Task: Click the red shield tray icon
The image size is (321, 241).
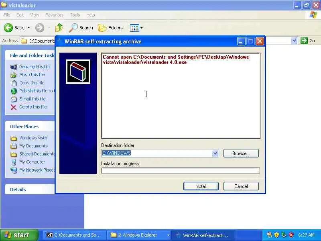Action: [x=291, y=235]
